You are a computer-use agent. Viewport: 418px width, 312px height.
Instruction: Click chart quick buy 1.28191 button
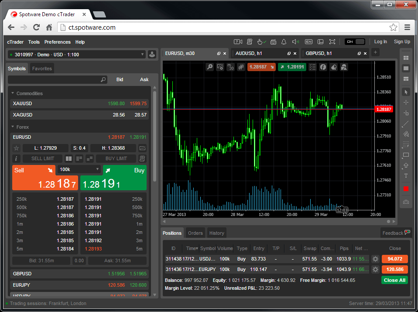tap(292, 67)
